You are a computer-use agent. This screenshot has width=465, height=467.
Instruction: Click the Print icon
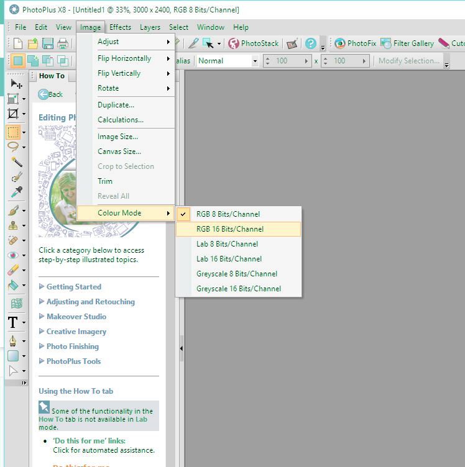pos(63,43)
